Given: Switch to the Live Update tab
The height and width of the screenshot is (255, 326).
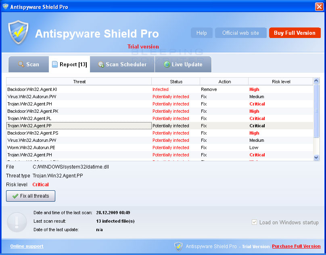Looking at the screenshot, I should (x=183, y=64).
